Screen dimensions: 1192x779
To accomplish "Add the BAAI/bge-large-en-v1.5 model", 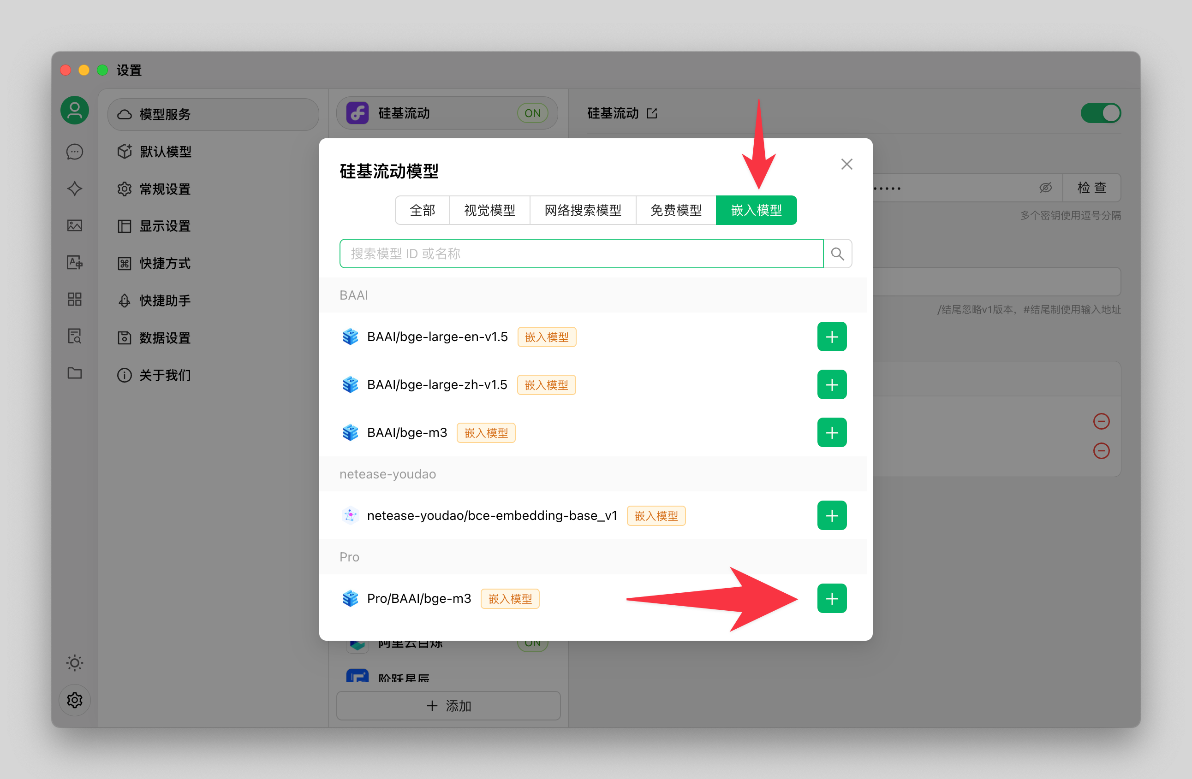I will point(831,336).
